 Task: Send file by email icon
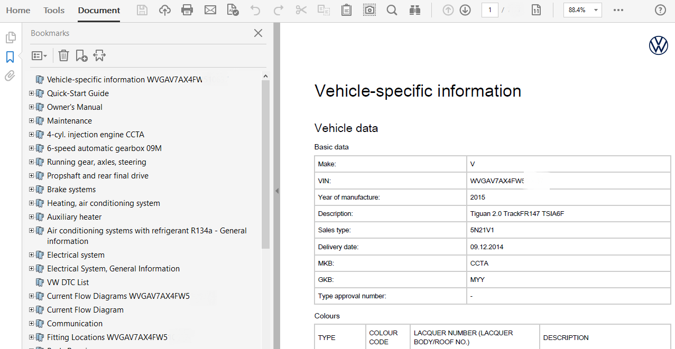[x=210, y=10]
